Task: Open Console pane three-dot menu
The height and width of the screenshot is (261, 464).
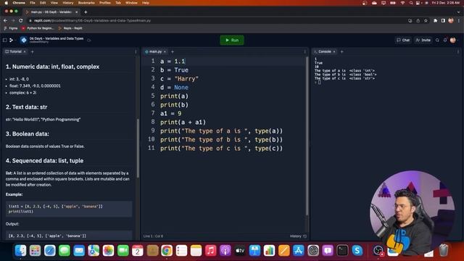Action: [x=458, y=51]
